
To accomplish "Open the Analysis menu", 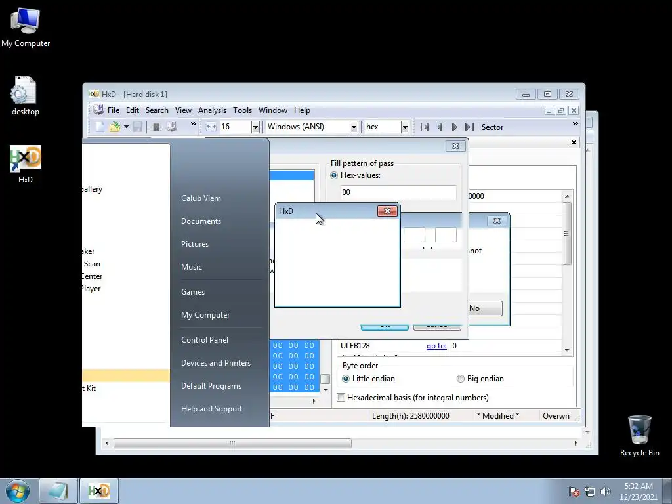I will pos(212,110).
